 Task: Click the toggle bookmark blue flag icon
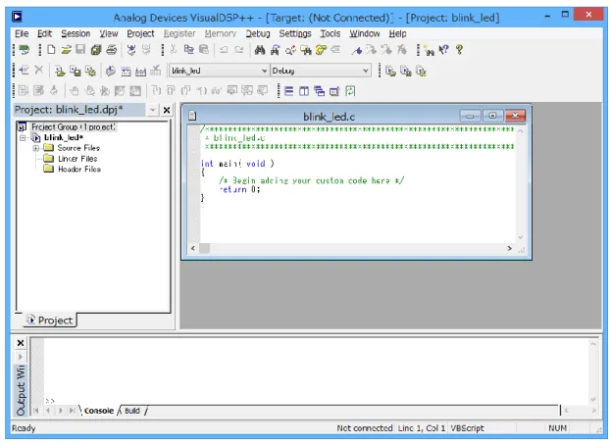click(x=356, y=50)
